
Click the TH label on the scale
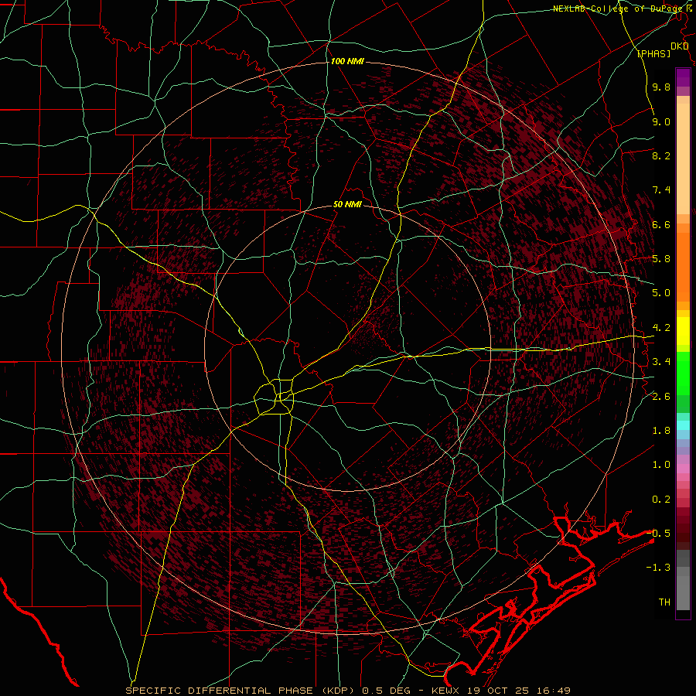click(664, 602)
